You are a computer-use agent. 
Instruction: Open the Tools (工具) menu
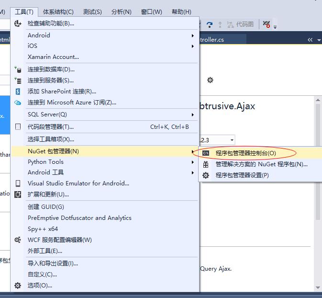pyautogui.click(x=24, y=12)
